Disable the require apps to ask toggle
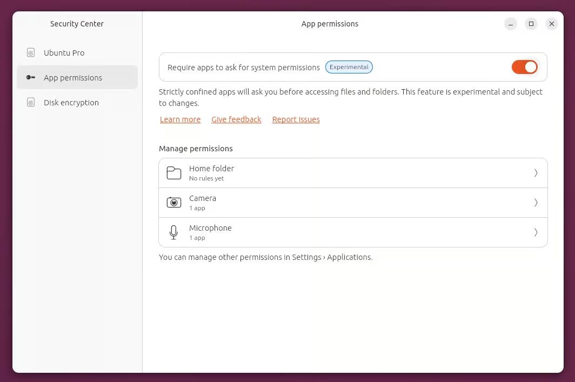The width and height of the screenshot is (575, 382). (524, 67)
